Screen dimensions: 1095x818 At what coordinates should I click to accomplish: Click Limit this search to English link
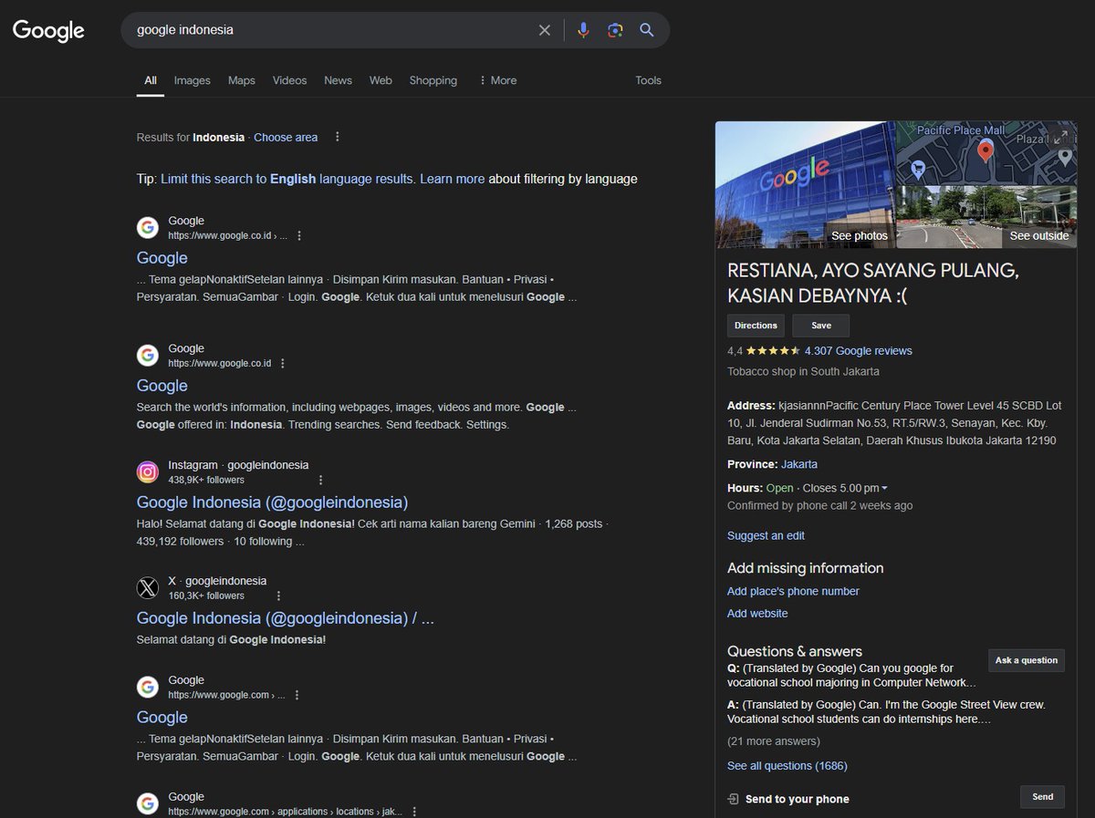(287, 179)
